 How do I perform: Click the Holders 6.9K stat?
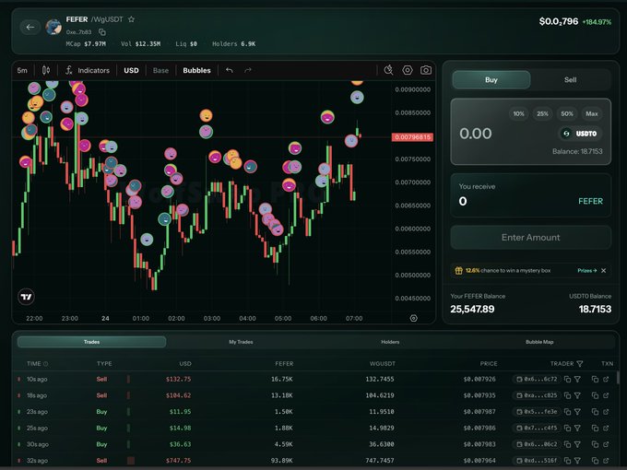click(x=233, y=44)
